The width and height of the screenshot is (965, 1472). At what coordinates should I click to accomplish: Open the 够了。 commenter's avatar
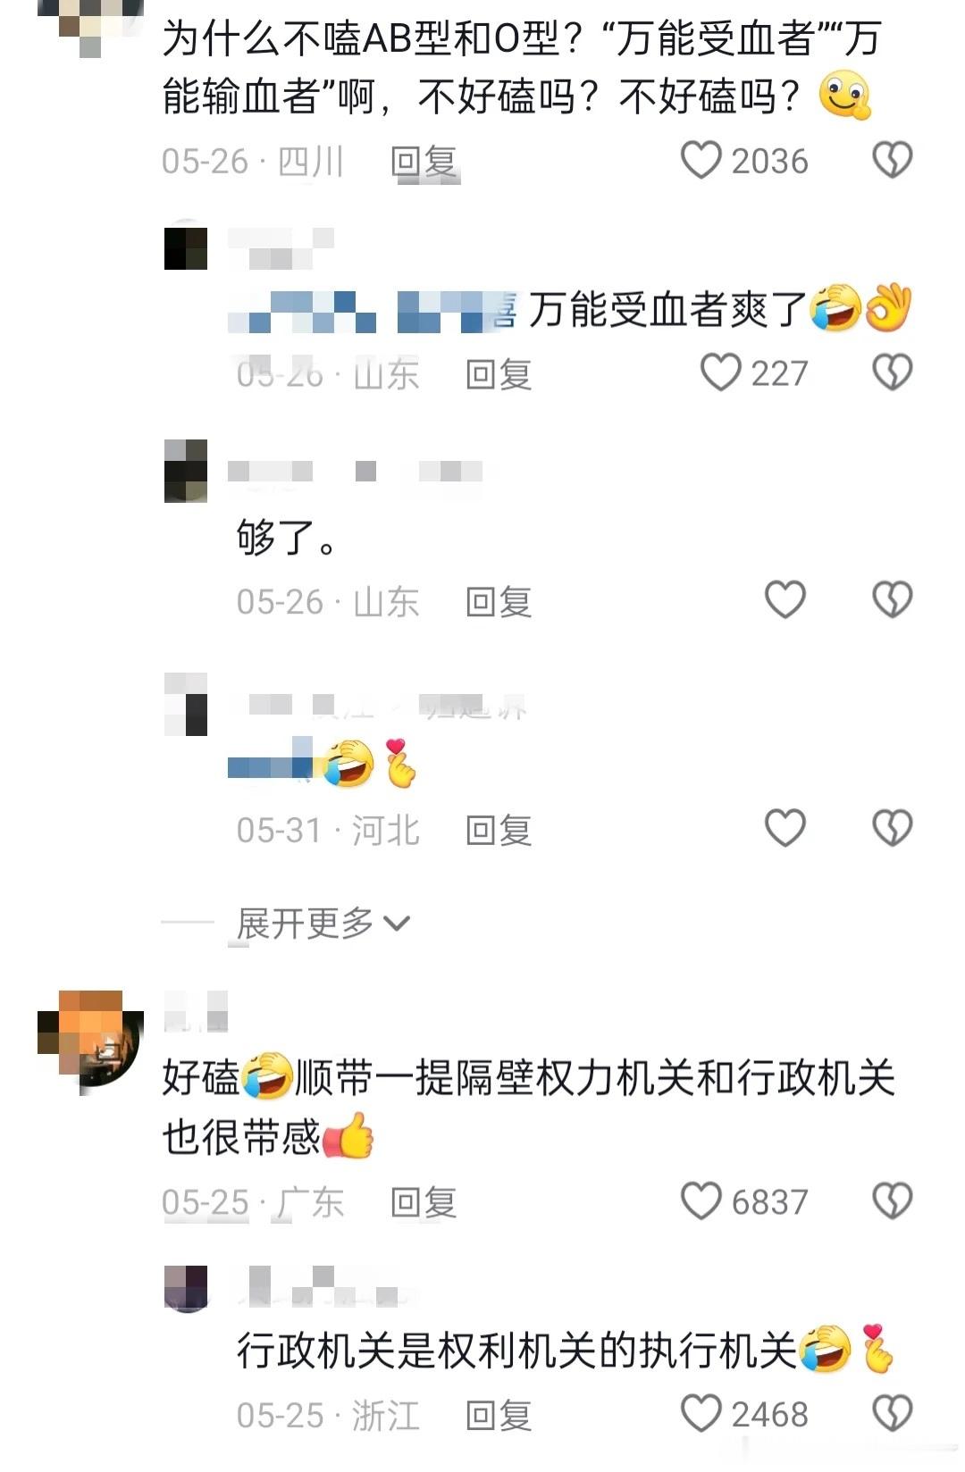[x=186, y=471]
